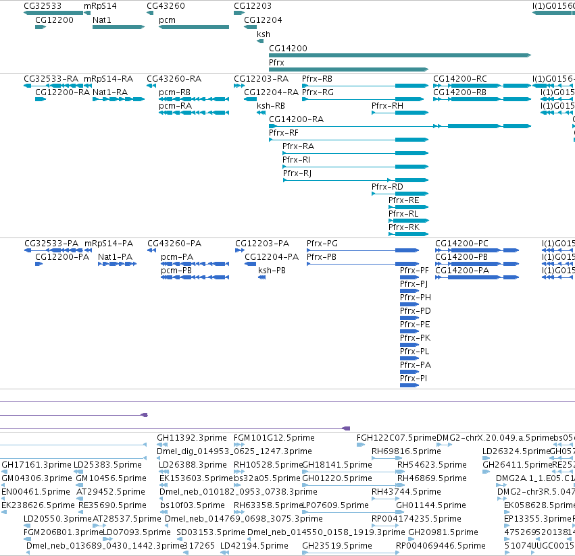Click transcript CG32533-RA label
575x556 pixels.
click(51, 79)
